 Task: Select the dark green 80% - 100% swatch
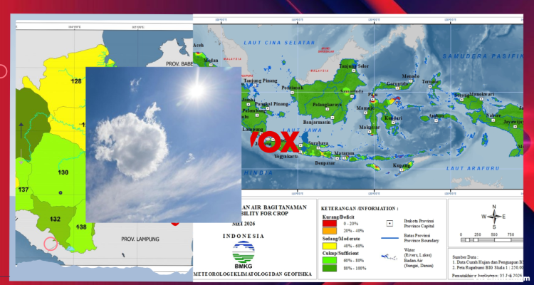(x=330, y=268)
